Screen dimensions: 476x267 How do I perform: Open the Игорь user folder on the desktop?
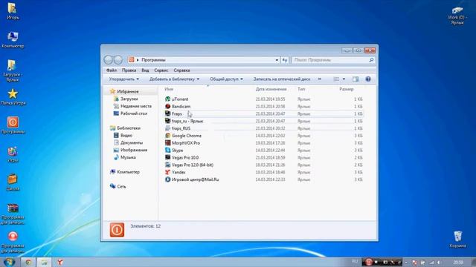pos(13,11)
